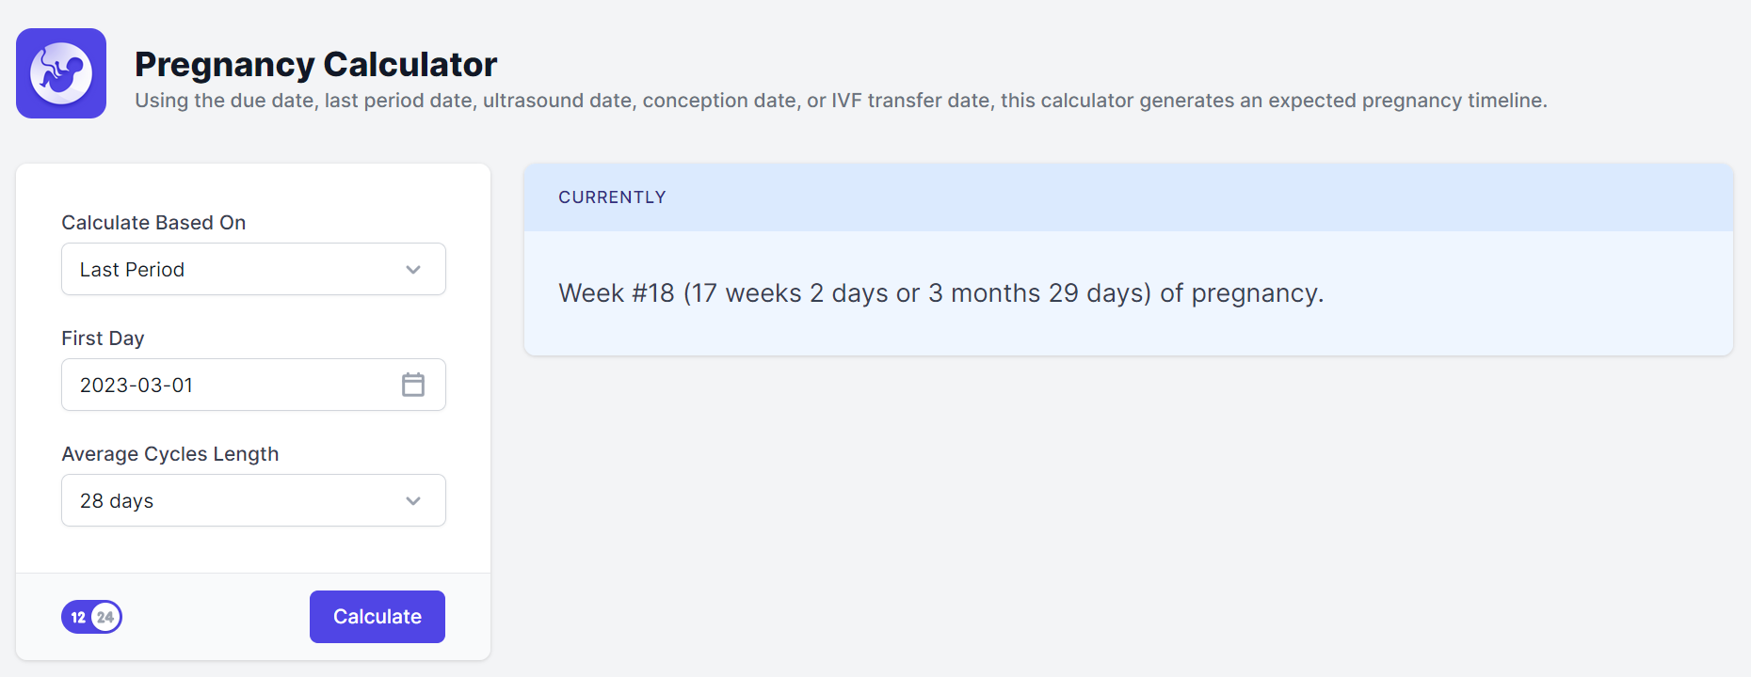Click the Pregnancy Calculator heading
This screenshot has height=677, width=1751.
point(315,64)
